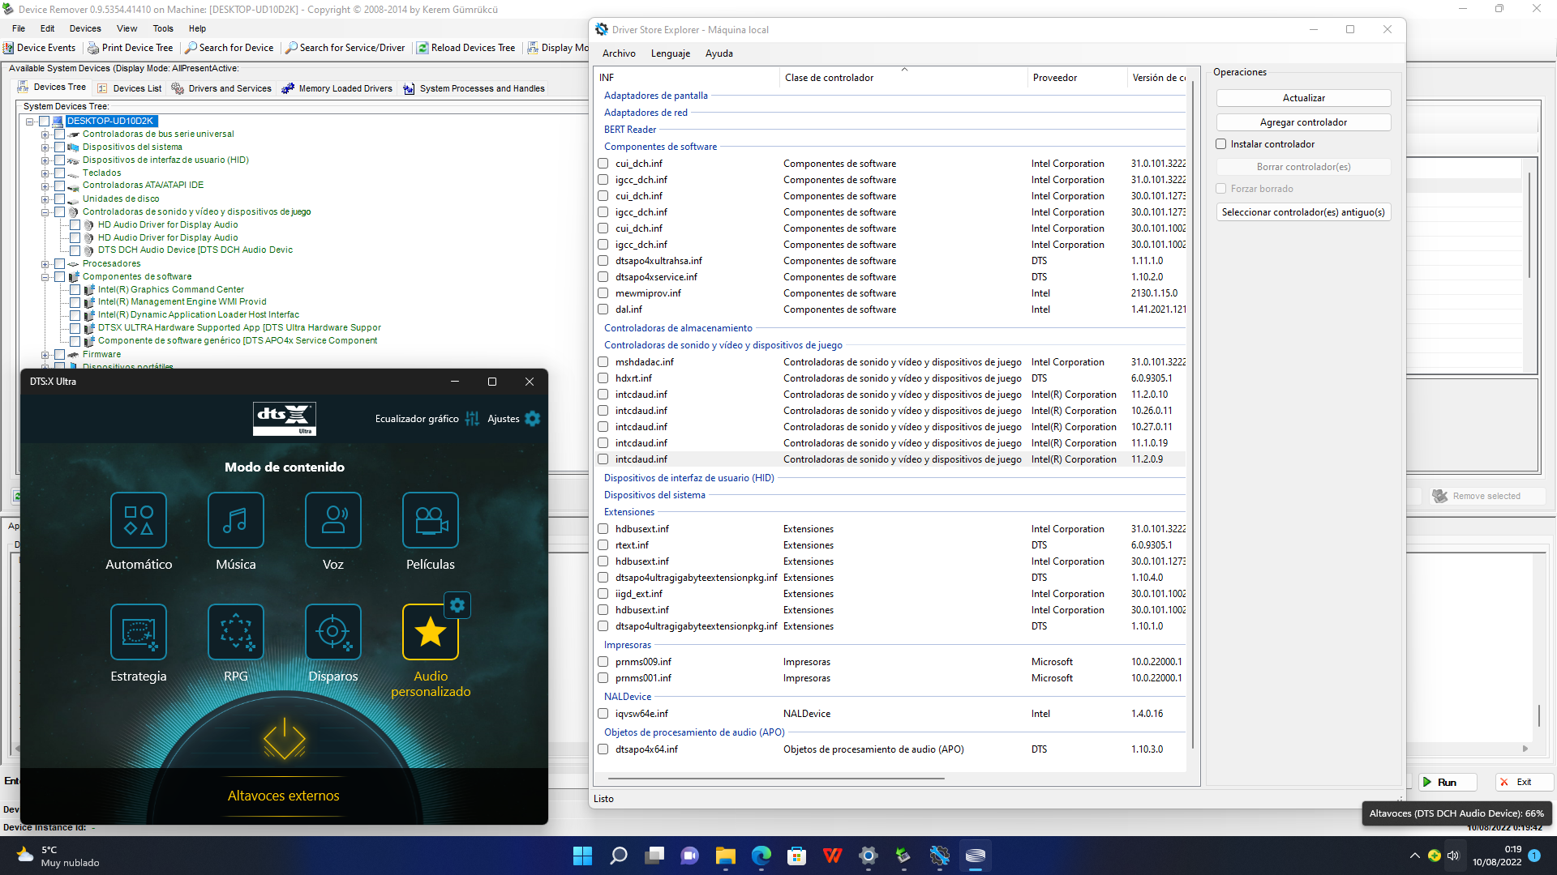Click the volume speaker tray icon
This screenshot has height=875, width=1557.
1453,856
